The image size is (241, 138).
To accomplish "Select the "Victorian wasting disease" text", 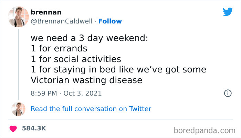I will click(86, 80).
